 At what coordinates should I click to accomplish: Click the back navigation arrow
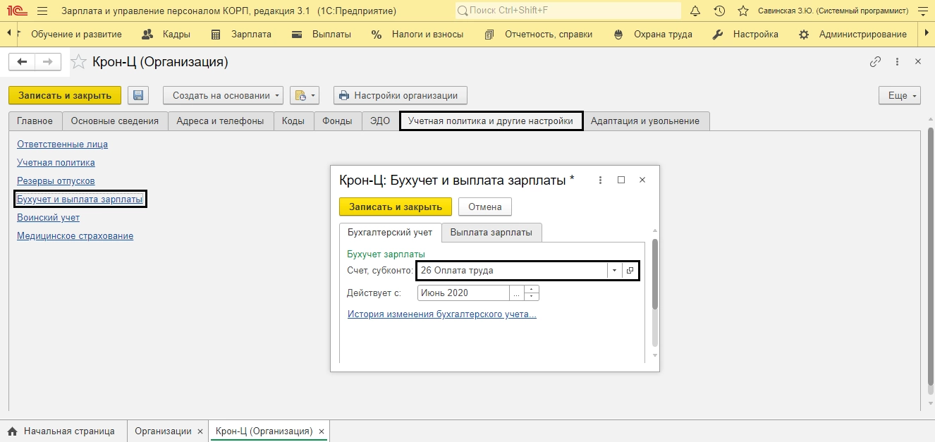click(22, 62)
